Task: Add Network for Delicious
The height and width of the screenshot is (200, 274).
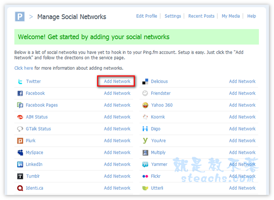Action: pos(242,82)
